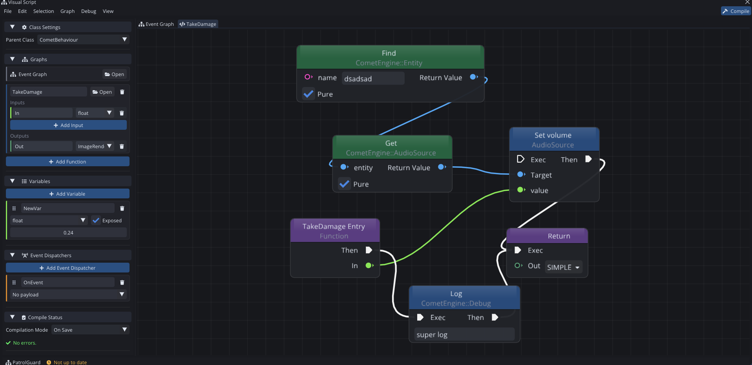
Task: Click the Then exec pin on TakeDamage Entry
Action: coord(369,250)
